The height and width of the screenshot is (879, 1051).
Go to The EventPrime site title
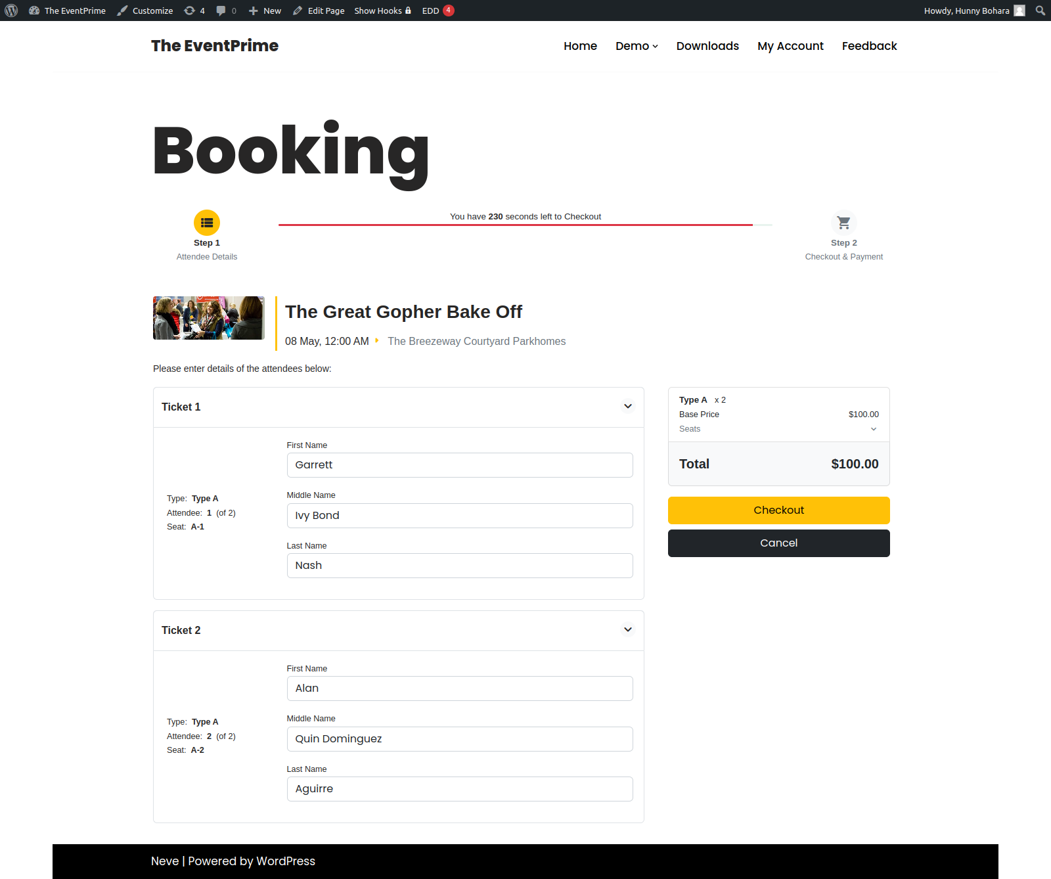point(215,45)
